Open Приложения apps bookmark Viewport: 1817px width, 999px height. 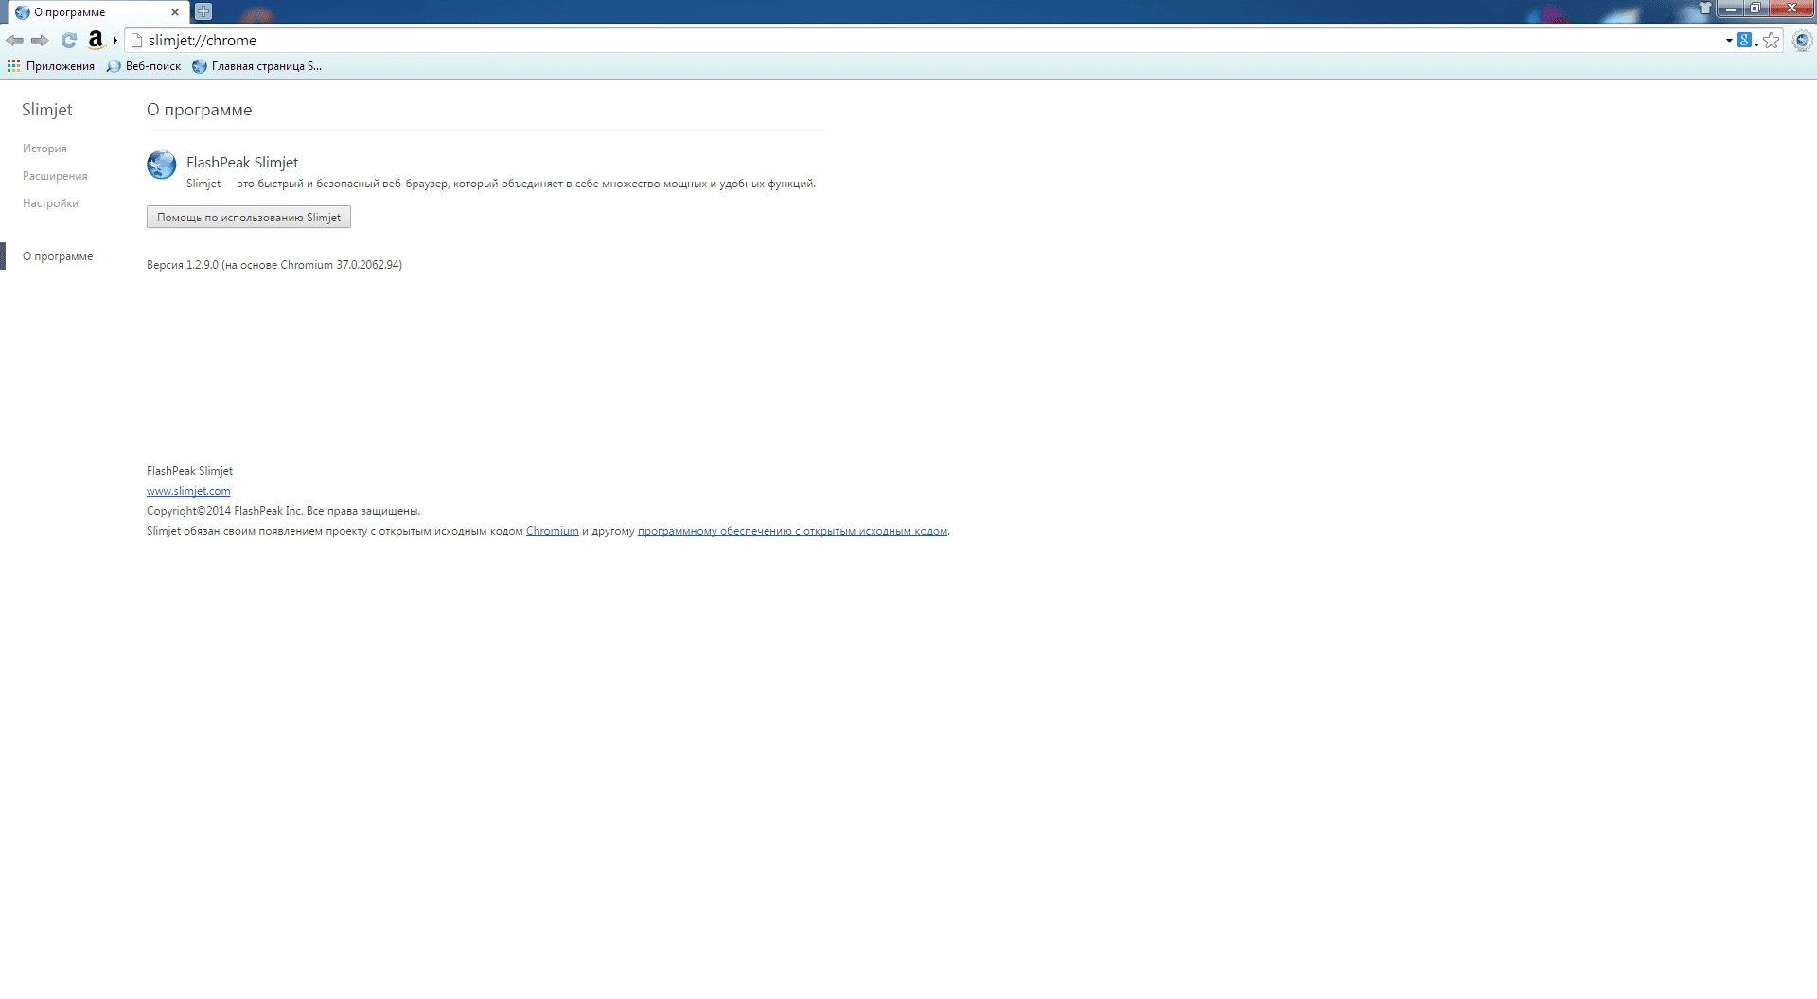pos(51,66)
